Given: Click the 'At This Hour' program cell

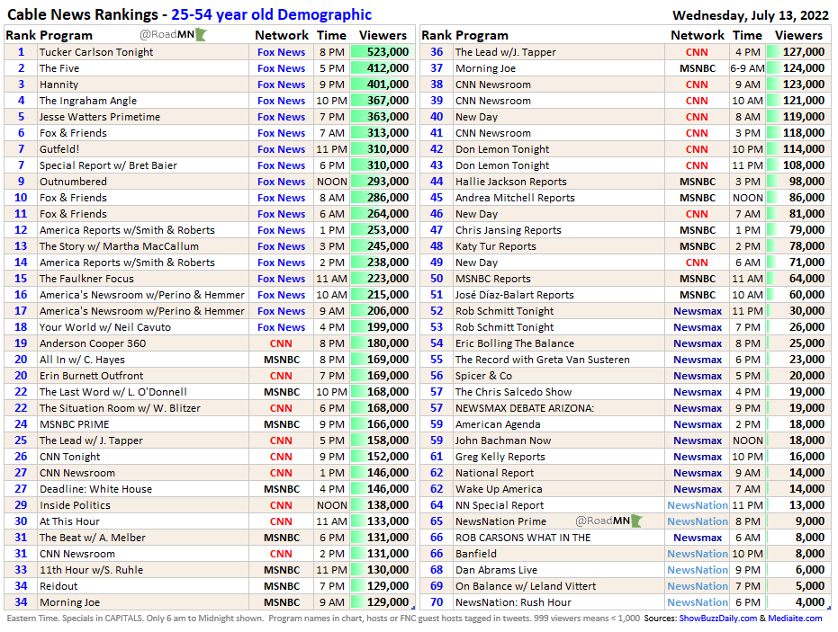Looking at the screenshot, I should point(143,521).
